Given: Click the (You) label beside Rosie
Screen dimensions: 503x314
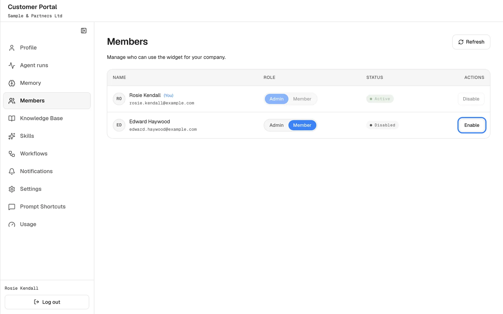Looking at the screenshot, I should [x=169, y=95].
